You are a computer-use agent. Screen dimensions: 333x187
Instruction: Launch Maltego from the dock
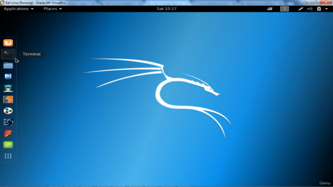[8, 111]
